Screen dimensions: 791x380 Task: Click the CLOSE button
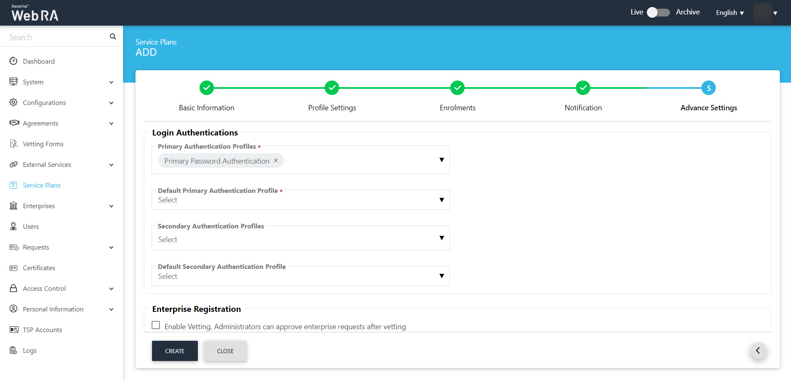[x=225, y=351]
